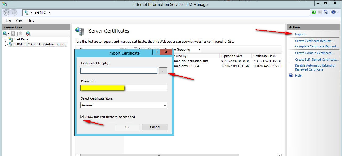Open the Select Certificate Store dropdown
This screenshot has width=342, height=156.
(x=124, y=105)
